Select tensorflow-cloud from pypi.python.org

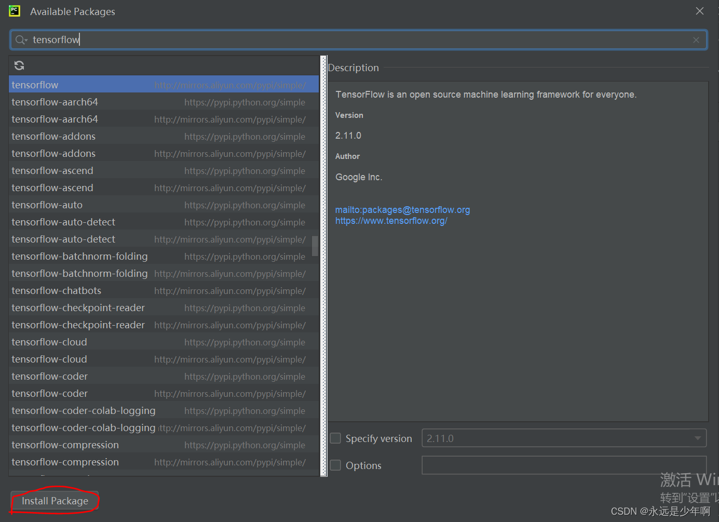[164, 342]
